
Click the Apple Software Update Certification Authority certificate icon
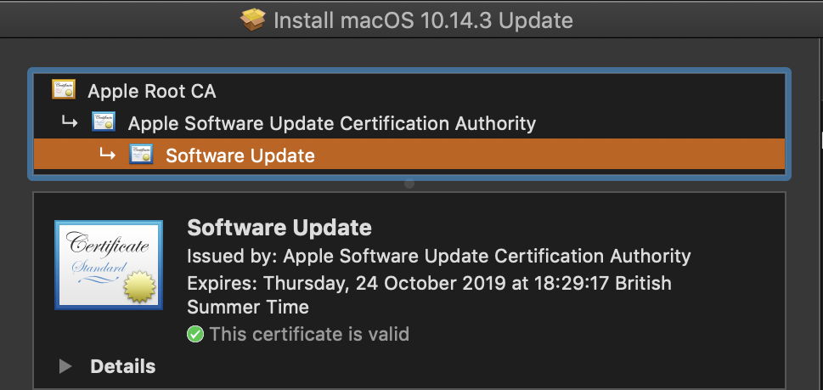[104, 122]
